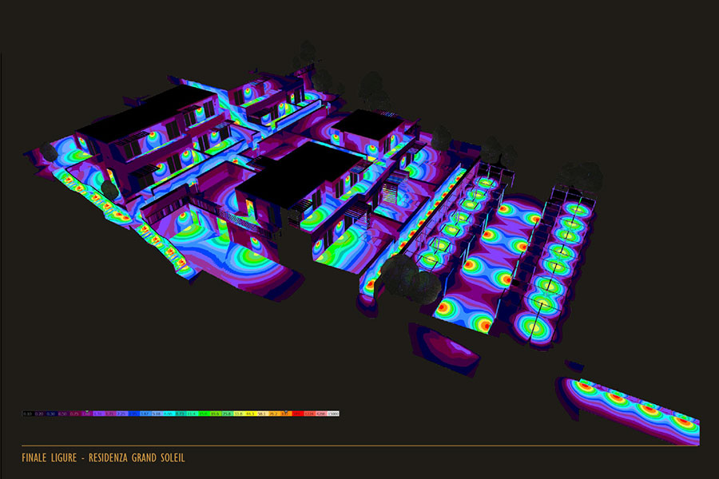Select the 0.30 dark blue legend swatch
Screen dimensions: 719x479
[x=50, y=414]
